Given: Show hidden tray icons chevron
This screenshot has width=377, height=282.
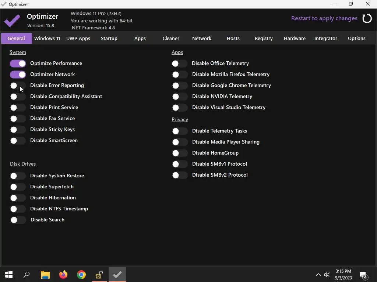Looking at the screenshot, I should coord(318,275).
